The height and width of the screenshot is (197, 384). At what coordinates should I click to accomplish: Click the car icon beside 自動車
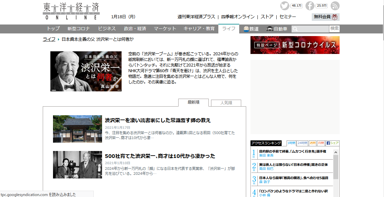[x=270, y=29]
